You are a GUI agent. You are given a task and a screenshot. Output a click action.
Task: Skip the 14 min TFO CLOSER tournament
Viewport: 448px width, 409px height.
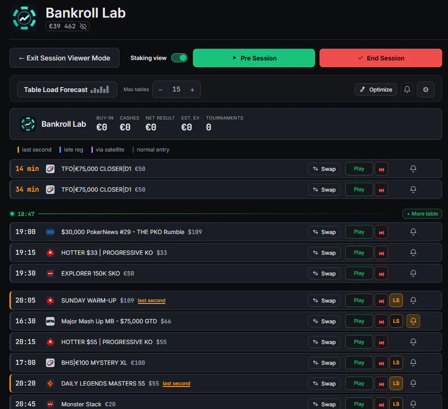click(381, 169)
